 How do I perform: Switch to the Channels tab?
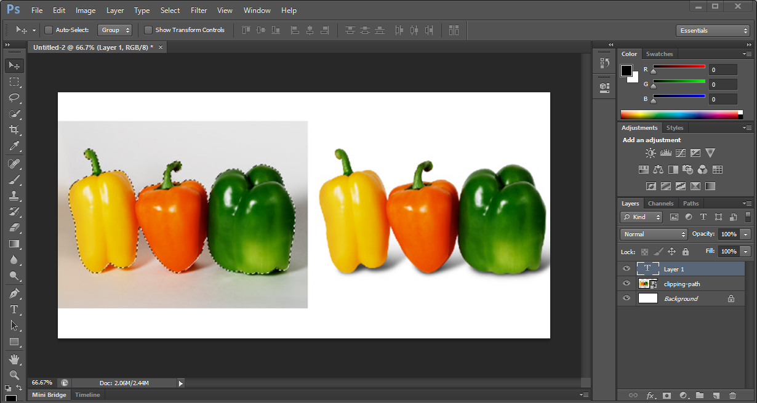(660, 203)
